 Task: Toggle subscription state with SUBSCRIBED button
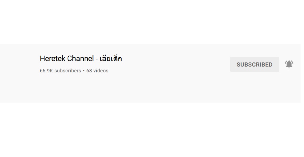click(254, 65)
